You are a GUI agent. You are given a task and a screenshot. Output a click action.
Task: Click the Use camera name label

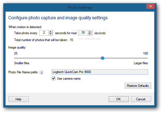[69, 79]
